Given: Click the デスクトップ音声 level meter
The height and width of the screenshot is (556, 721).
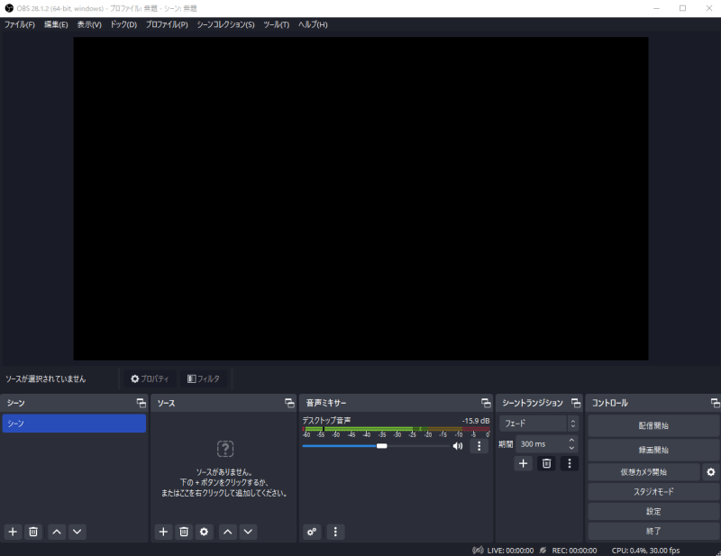Looking at the screenshot, I should point(396,429).
